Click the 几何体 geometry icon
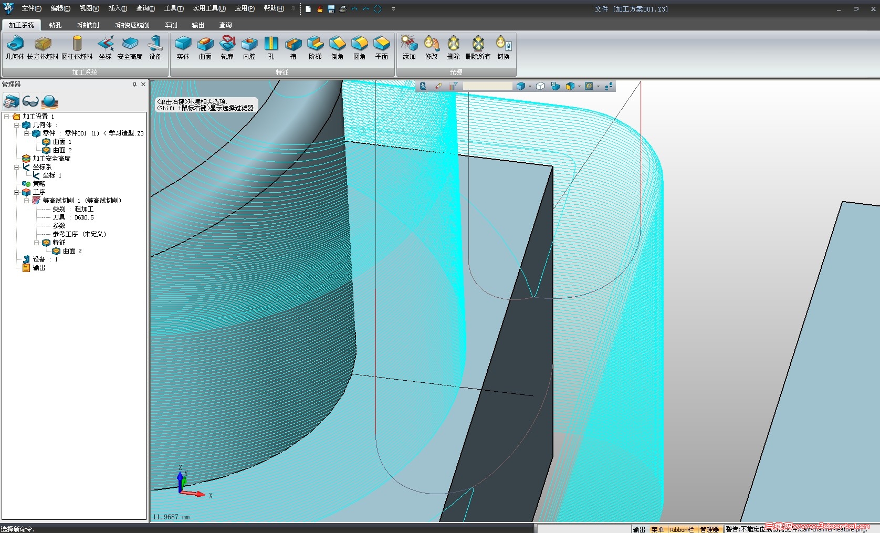 click(x=15, y=47)
